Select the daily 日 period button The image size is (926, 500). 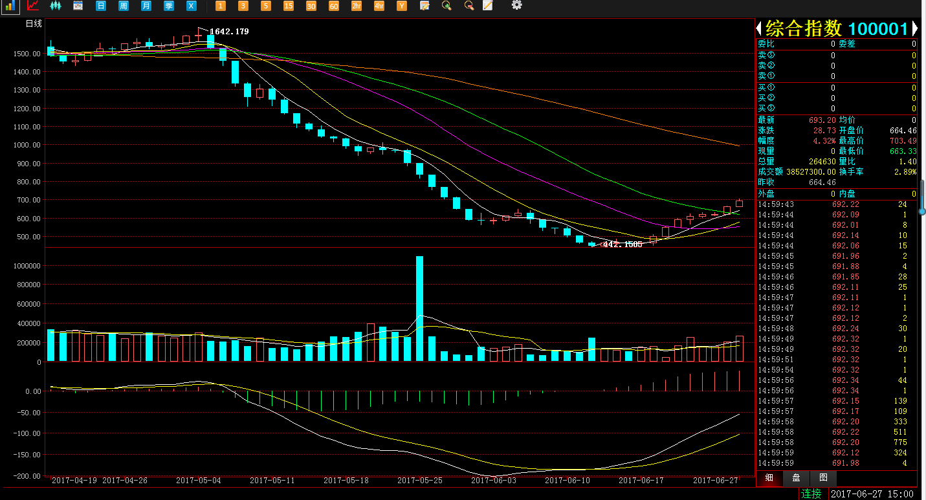100,6
